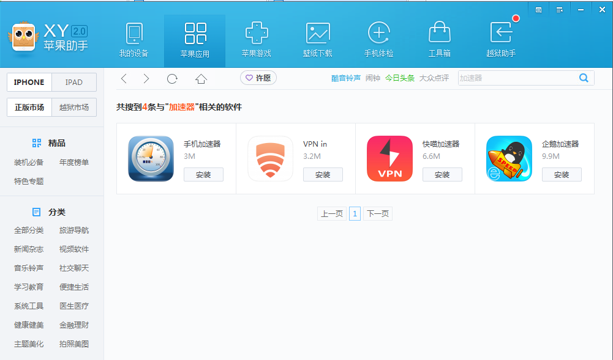The height and width of the screenshot is (360, 613).
Task: Return to home page icon
Action: 201,79
